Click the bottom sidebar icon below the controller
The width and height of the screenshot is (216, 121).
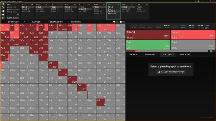point(3,18)
